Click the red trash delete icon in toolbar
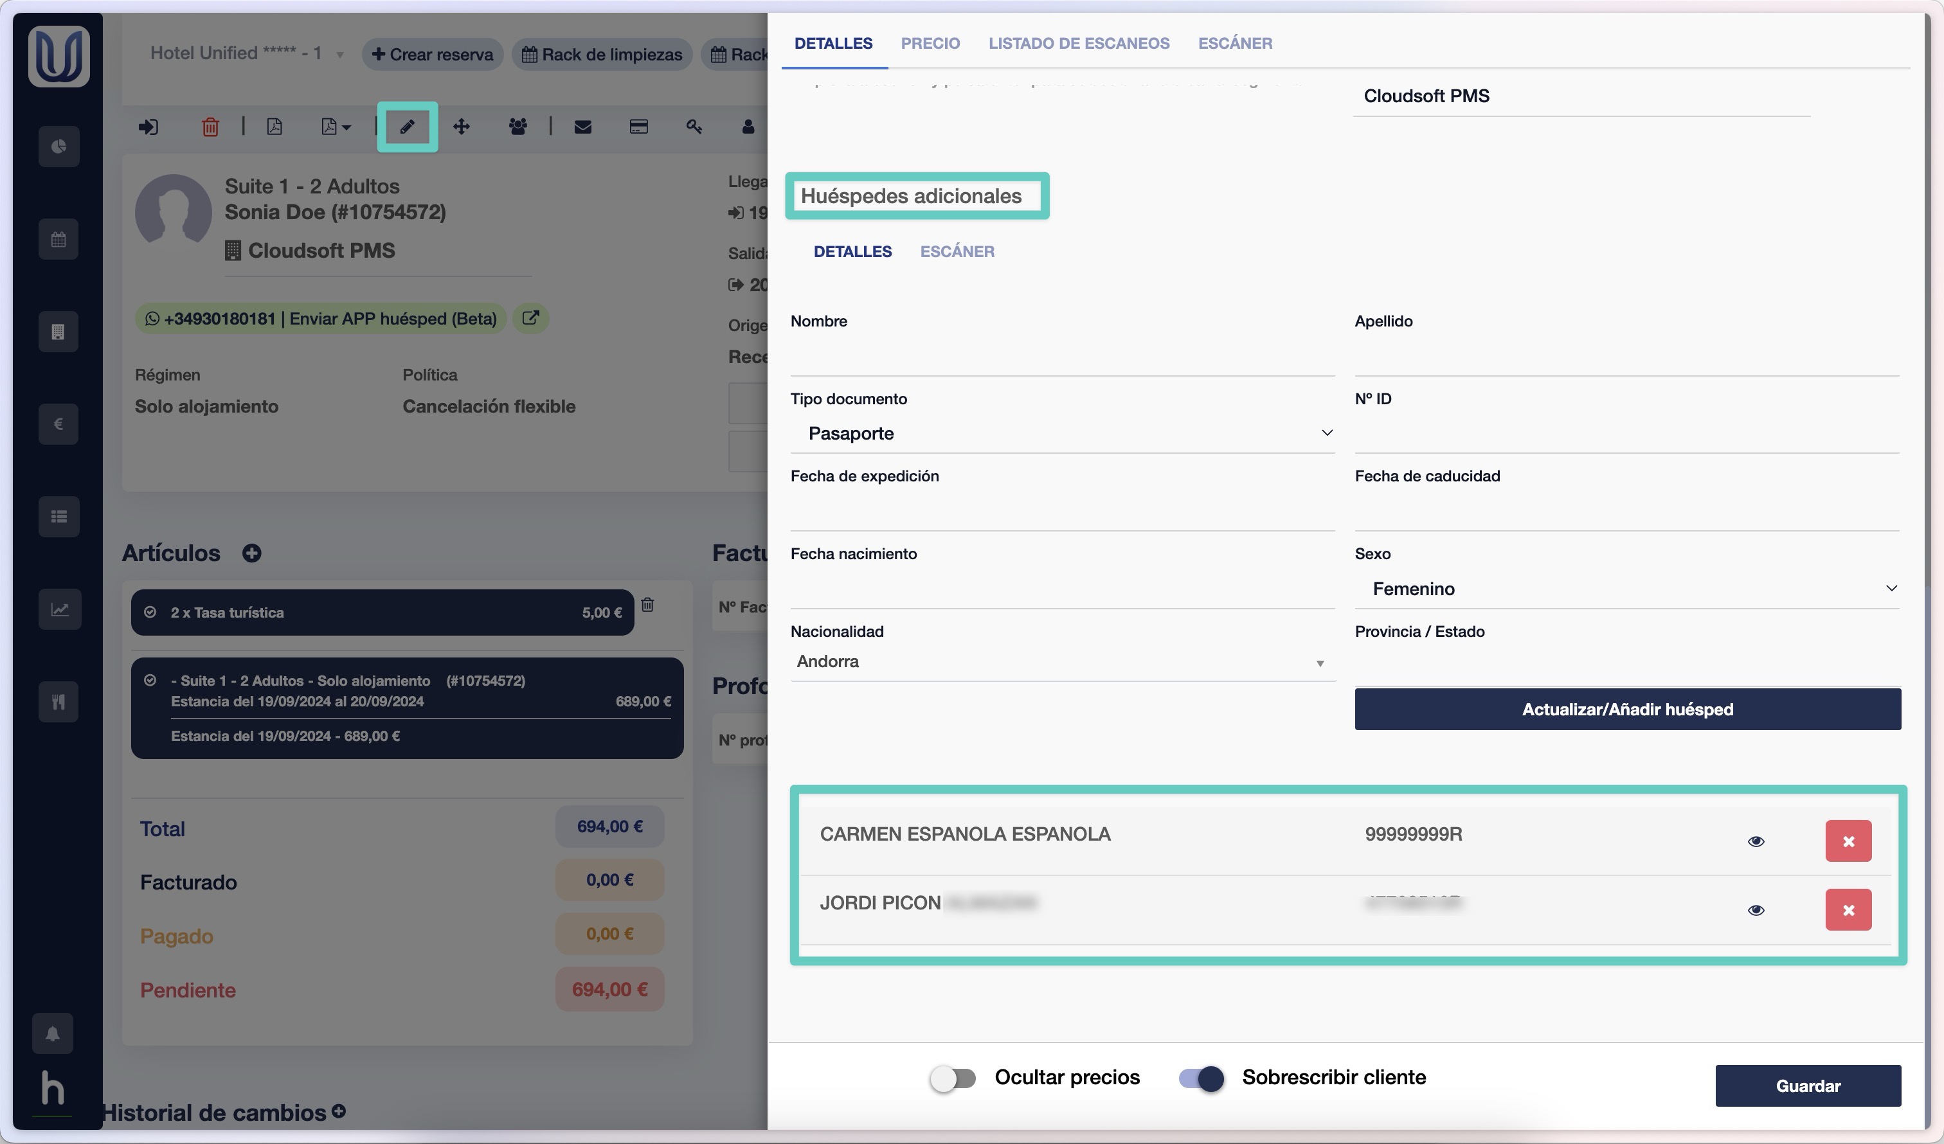Viewport: 1944px width, 1144px height. [x=210, y=127]
